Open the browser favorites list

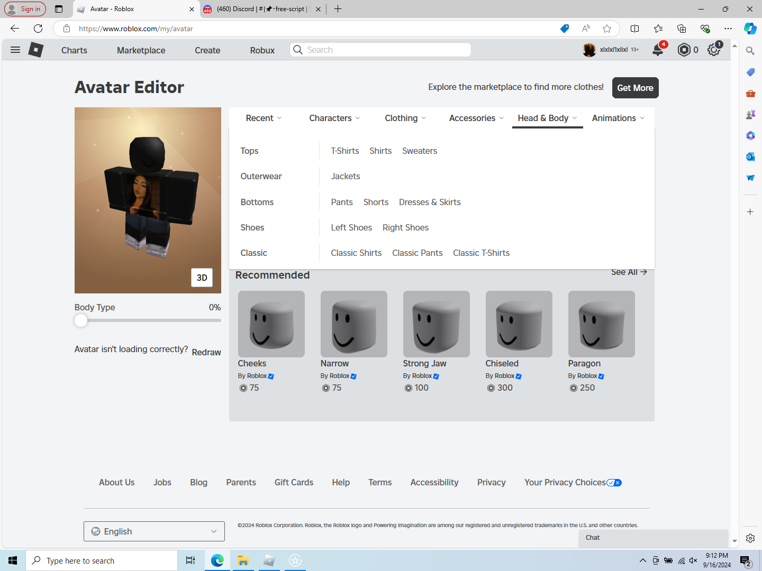click(x=658, y=29)
